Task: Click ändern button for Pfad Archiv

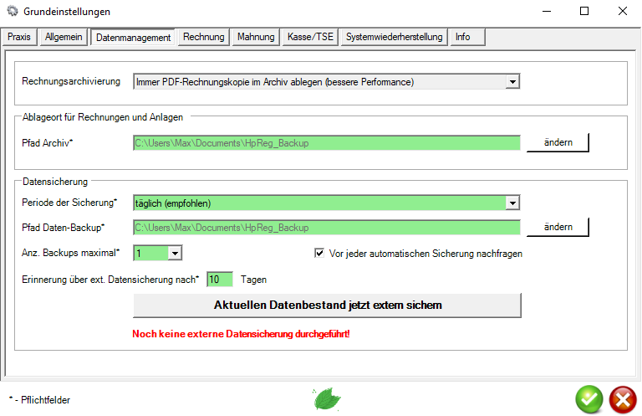Action: coord(558,142)
